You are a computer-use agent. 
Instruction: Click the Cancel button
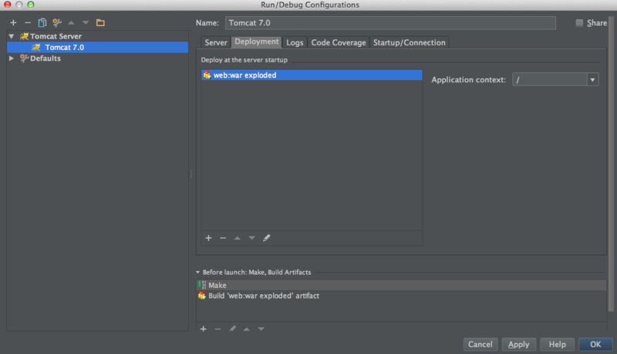(x=480, y=344)
